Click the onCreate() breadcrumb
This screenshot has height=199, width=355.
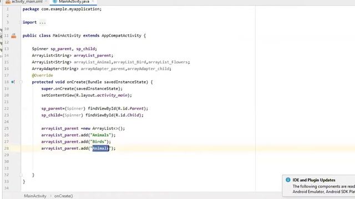coord(63,196)
